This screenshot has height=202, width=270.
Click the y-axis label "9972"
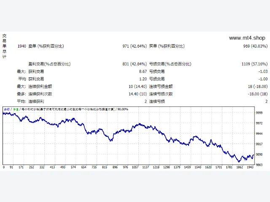259,123
